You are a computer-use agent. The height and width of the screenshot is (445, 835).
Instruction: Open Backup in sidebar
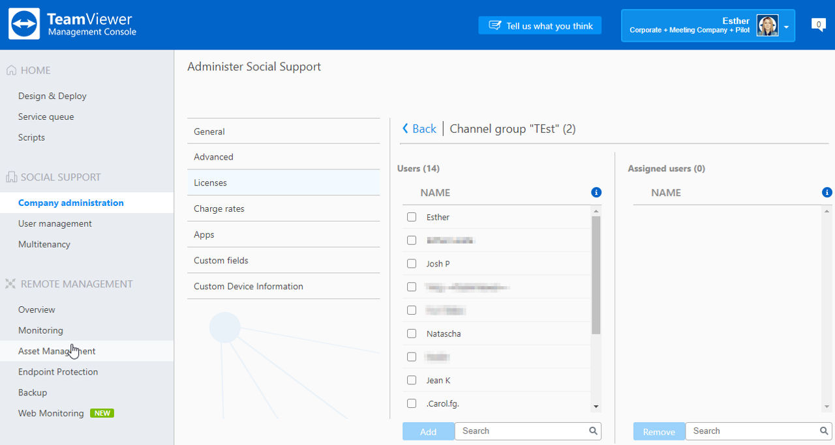33,393
